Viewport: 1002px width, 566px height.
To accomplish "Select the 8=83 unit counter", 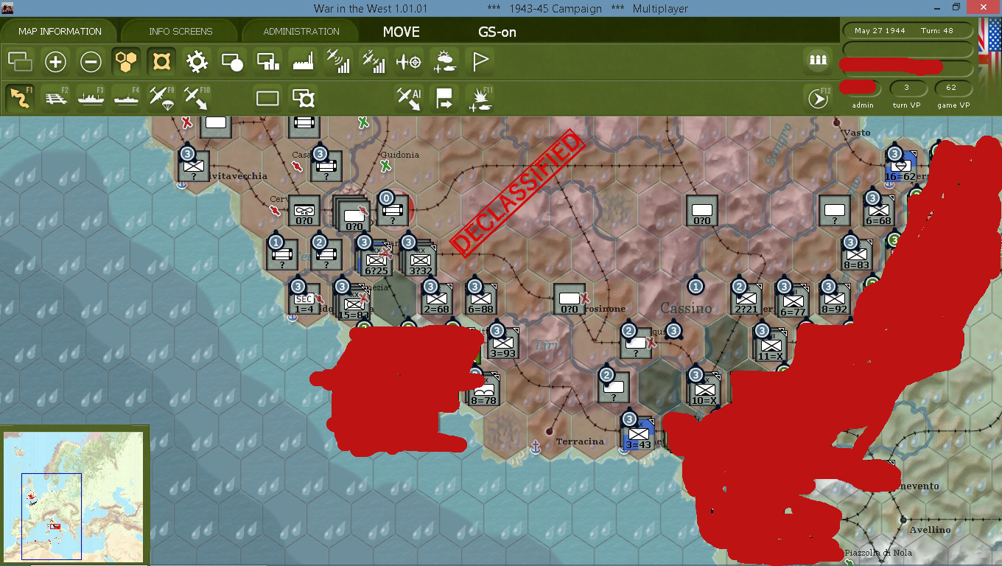I will [856, 255].
